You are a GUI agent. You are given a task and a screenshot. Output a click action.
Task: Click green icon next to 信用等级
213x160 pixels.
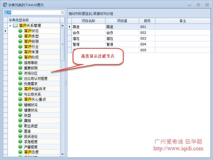point(20,63)
